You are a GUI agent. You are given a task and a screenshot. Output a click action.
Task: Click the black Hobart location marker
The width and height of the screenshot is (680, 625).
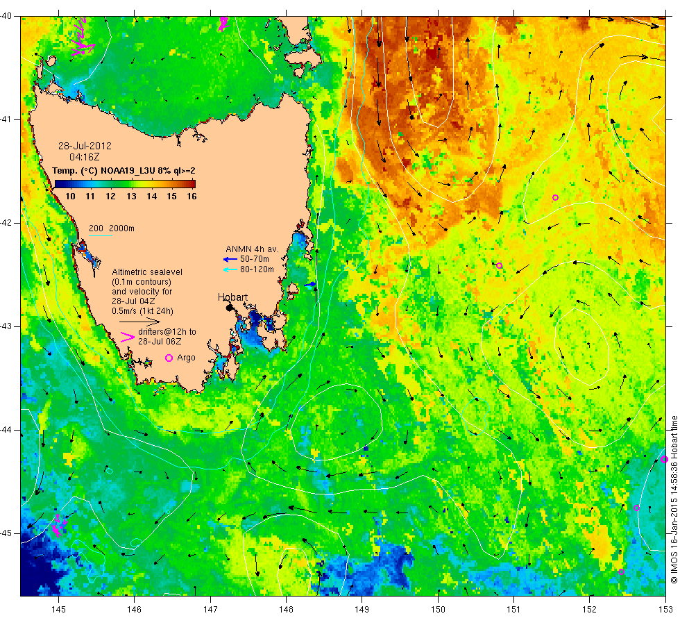click(x=230, y=308)
